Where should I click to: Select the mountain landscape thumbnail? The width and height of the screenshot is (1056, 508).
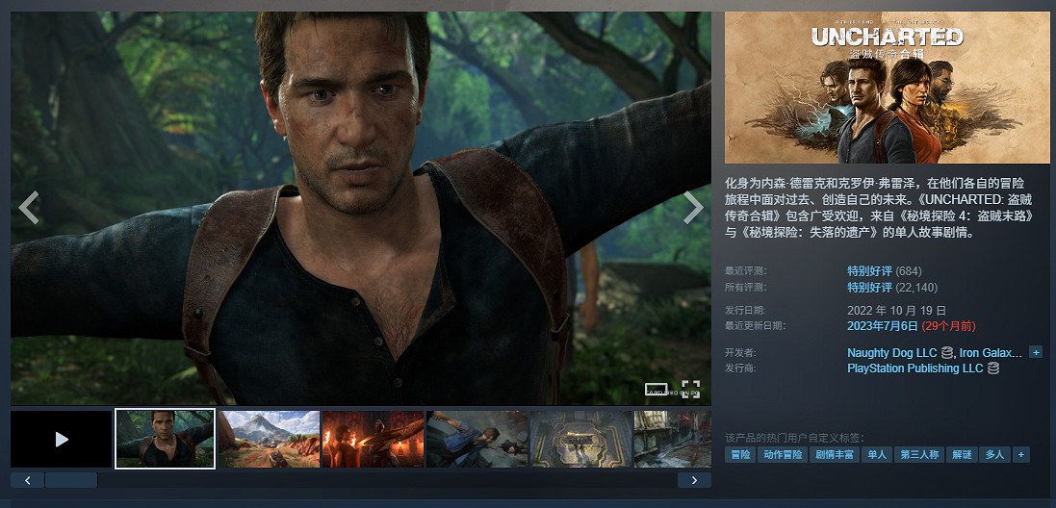[269, 439]
